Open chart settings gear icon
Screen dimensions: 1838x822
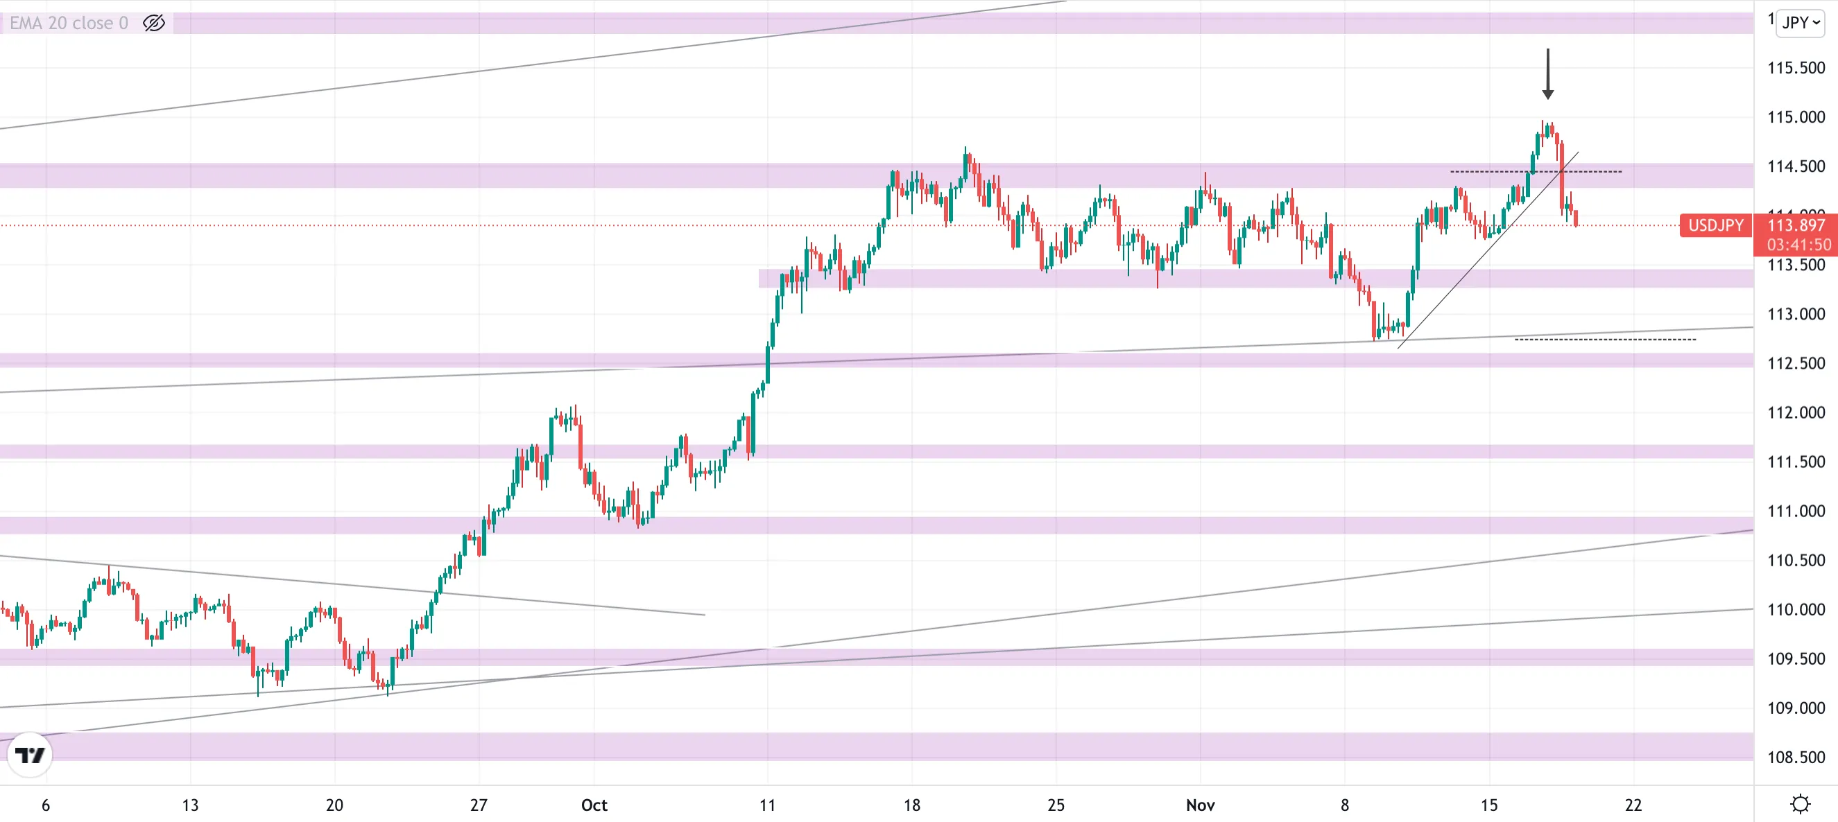(x=1800, y=804)
